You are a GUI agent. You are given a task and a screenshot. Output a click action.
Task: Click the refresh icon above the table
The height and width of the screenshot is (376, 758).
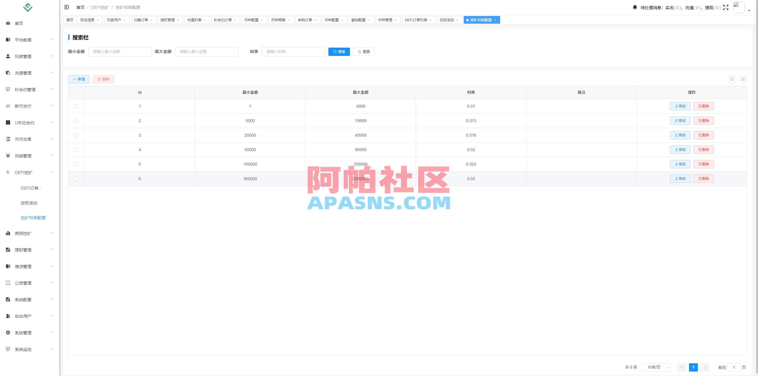coord(743,79)
